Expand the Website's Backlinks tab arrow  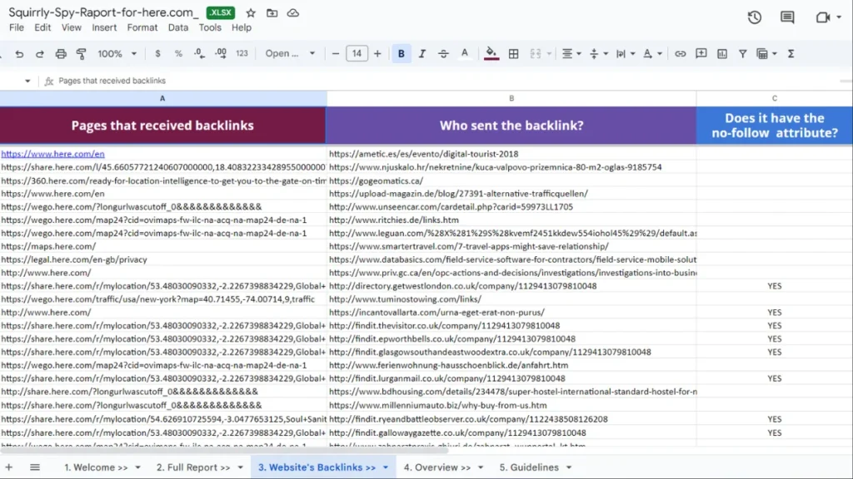tap(386, 467)
